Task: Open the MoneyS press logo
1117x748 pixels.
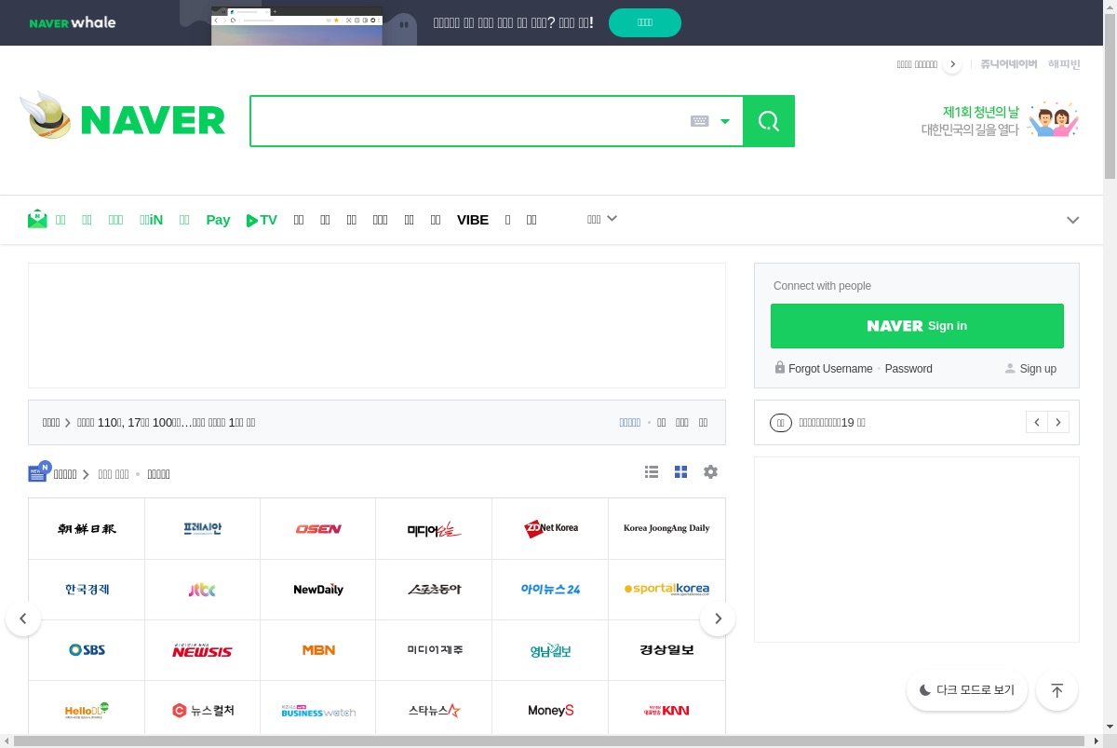Action: pos(550,711)
